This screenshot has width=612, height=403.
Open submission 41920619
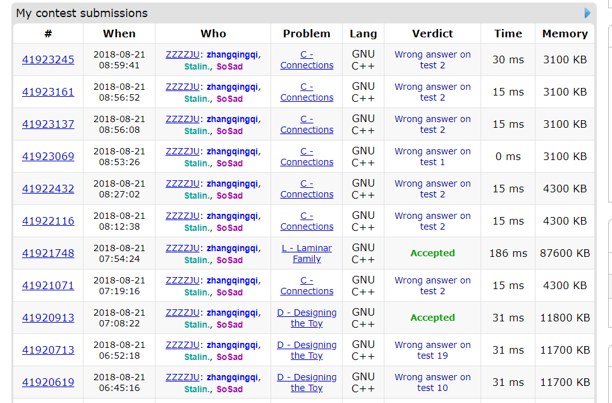(x=48, y=382)
